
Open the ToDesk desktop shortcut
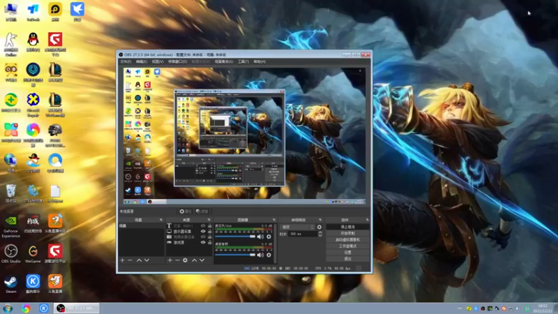[x=33, y=11]
